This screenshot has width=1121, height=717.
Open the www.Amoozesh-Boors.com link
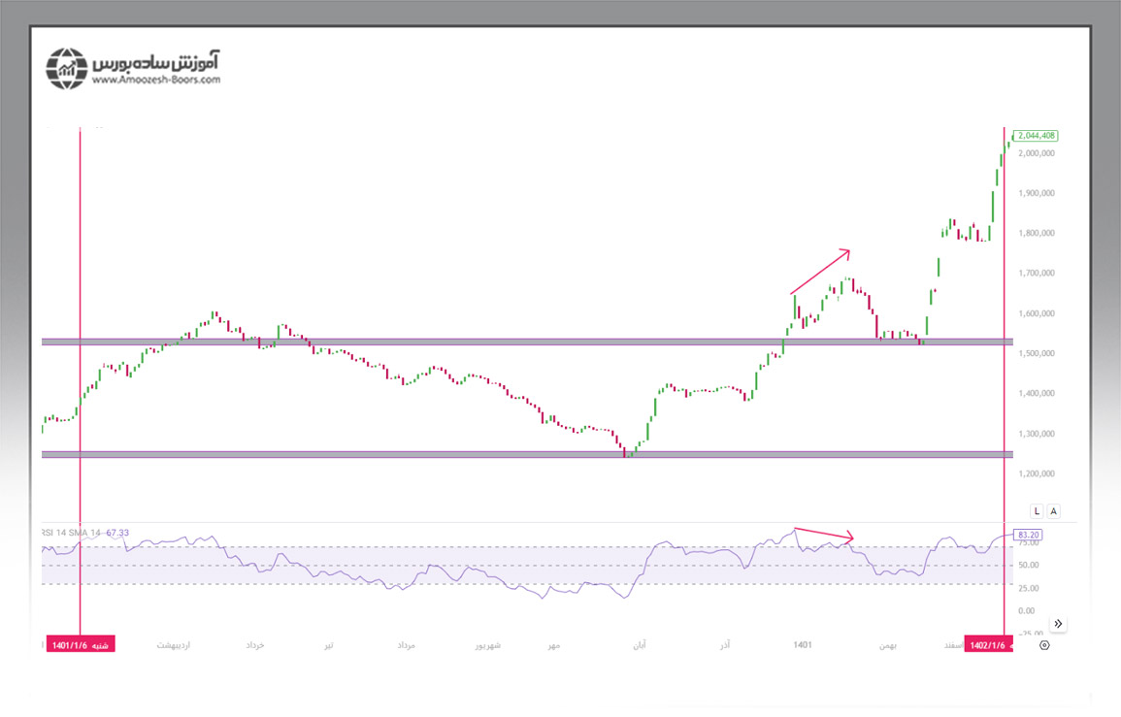tap(156, 81)
